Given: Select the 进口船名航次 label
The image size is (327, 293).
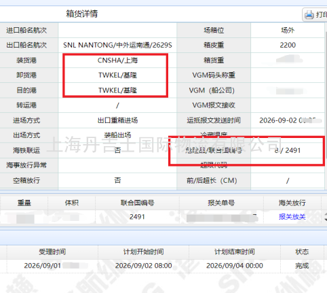Looking at the screenshot, I should pos(26,31).
